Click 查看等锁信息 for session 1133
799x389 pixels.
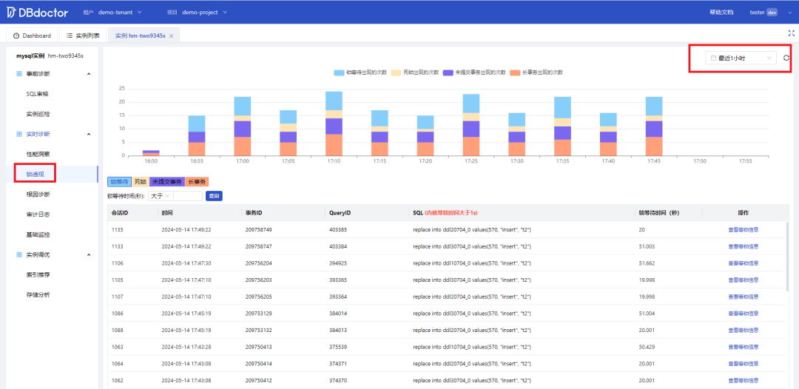click(743, 246)
